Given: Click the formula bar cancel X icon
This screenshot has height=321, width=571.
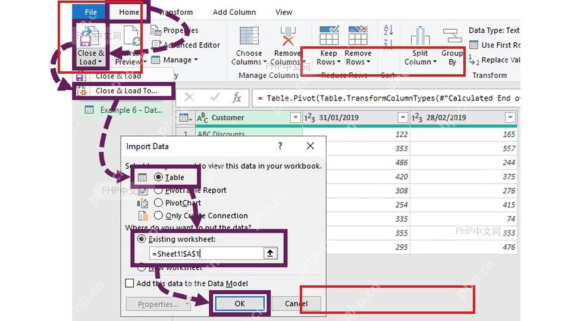Looking at the screenshot, I should [189, 97].
